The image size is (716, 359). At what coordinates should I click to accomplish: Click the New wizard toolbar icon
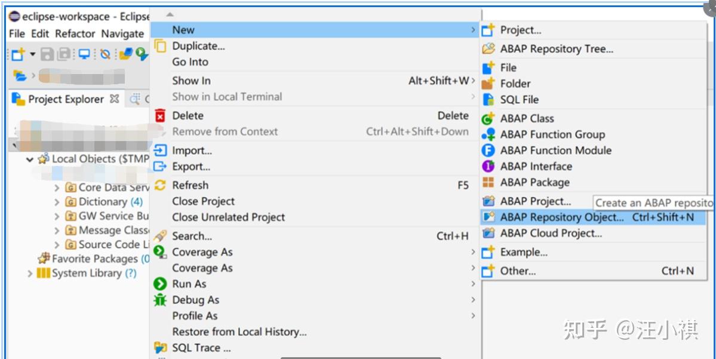click(x=18, y=54)
